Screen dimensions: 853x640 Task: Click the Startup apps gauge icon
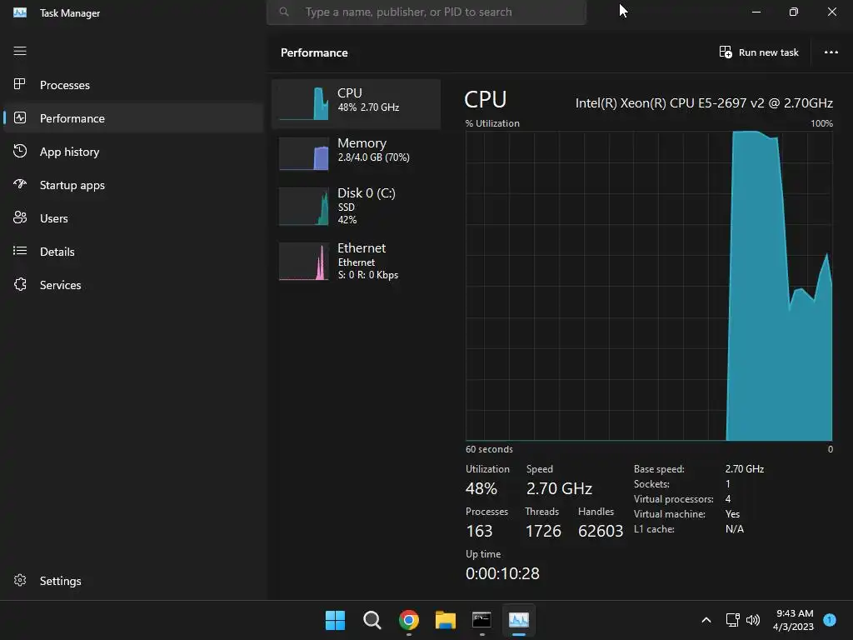click(x=20, y=184)
